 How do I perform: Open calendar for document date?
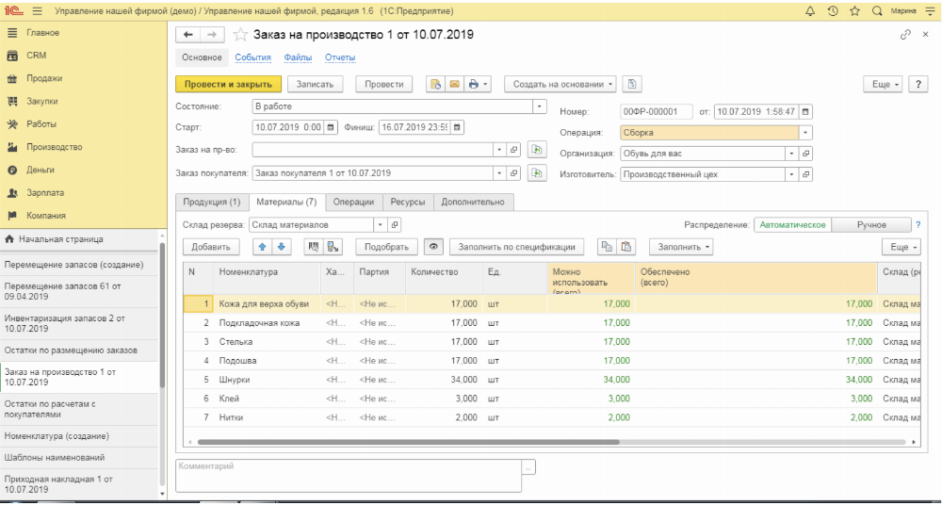click(x=805, y=112)
